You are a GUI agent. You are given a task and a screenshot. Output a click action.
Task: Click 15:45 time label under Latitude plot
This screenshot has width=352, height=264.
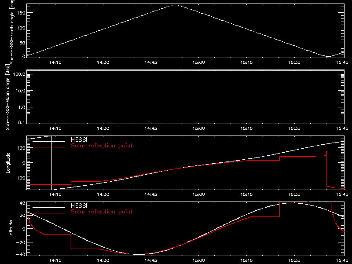[x=342, y=260]
